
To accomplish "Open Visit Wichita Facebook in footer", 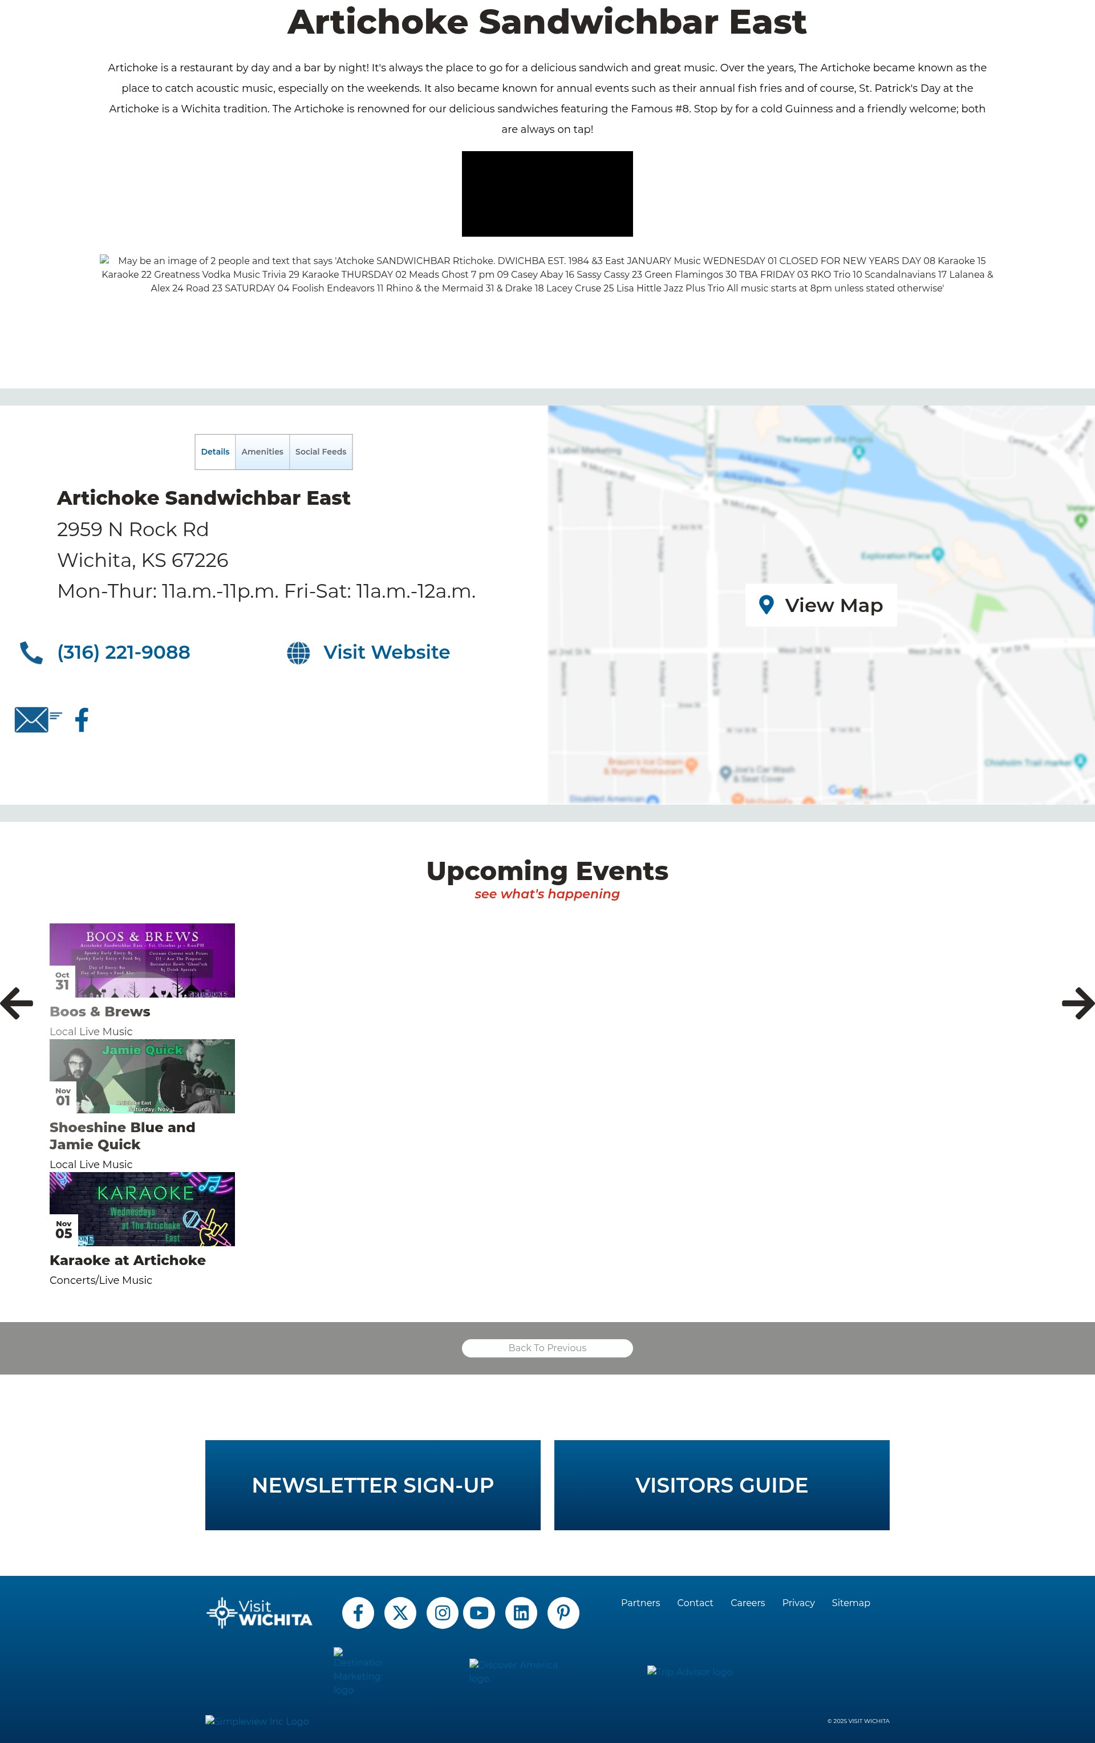I will click(x=358, y=1613).
